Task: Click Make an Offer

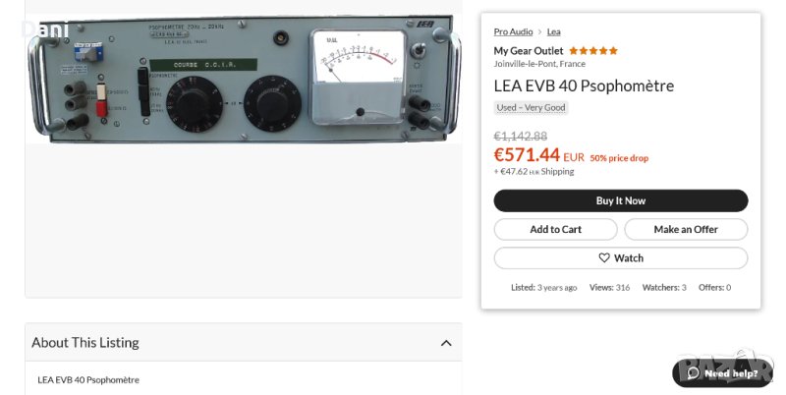Action: pyautogui.click(x=686, y=229)
